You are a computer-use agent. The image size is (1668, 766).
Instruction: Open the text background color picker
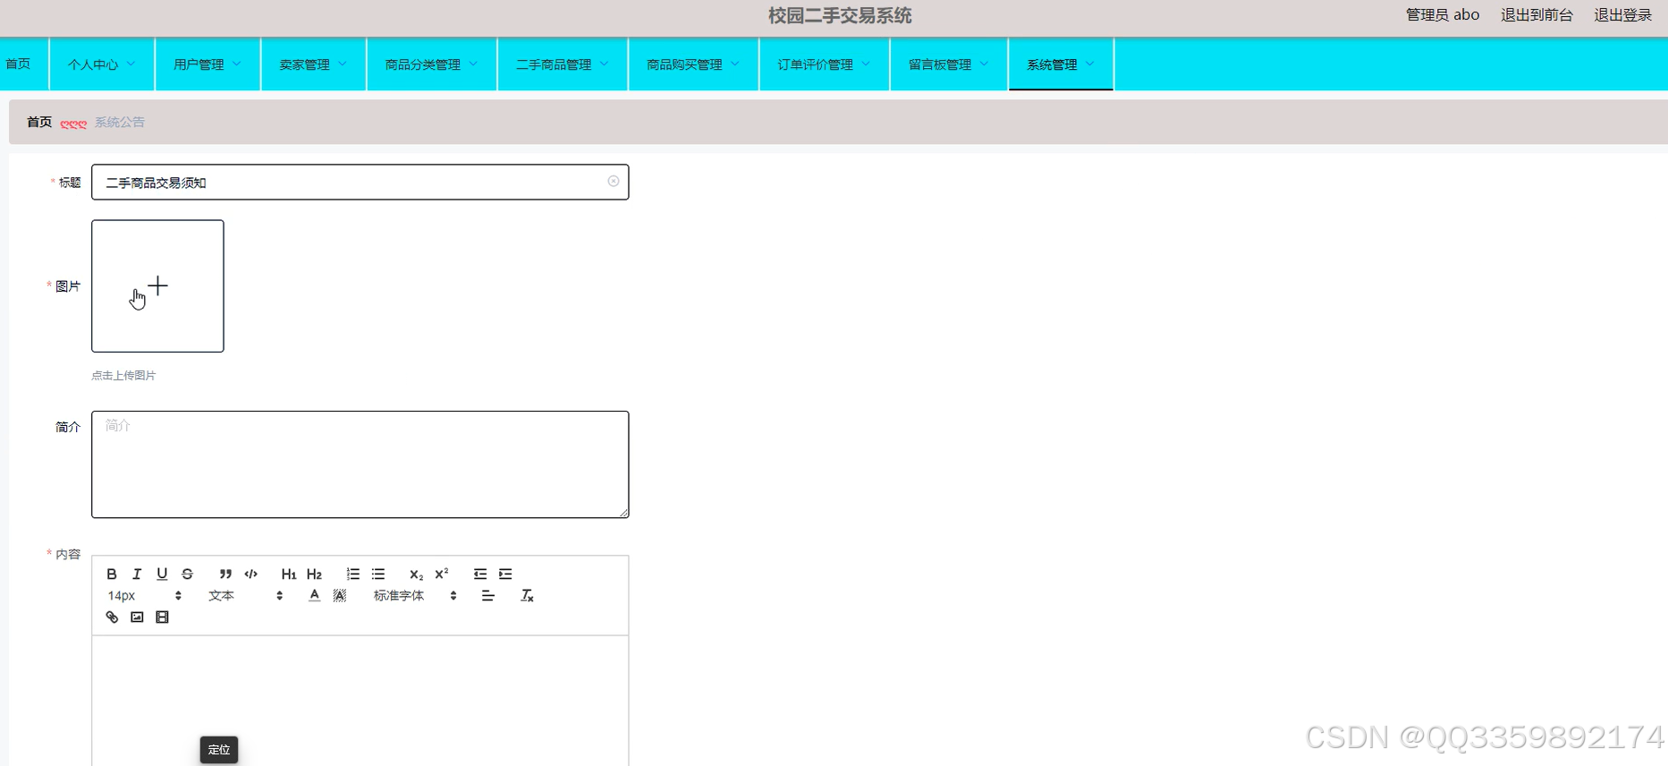click(340, 595)
